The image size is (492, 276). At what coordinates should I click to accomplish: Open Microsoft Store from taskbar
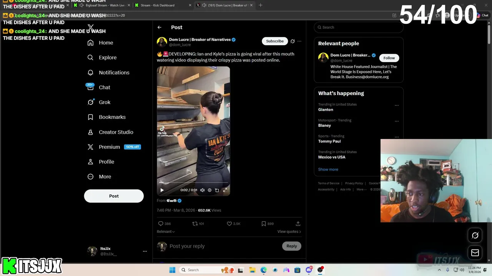(x=297, y=270)
